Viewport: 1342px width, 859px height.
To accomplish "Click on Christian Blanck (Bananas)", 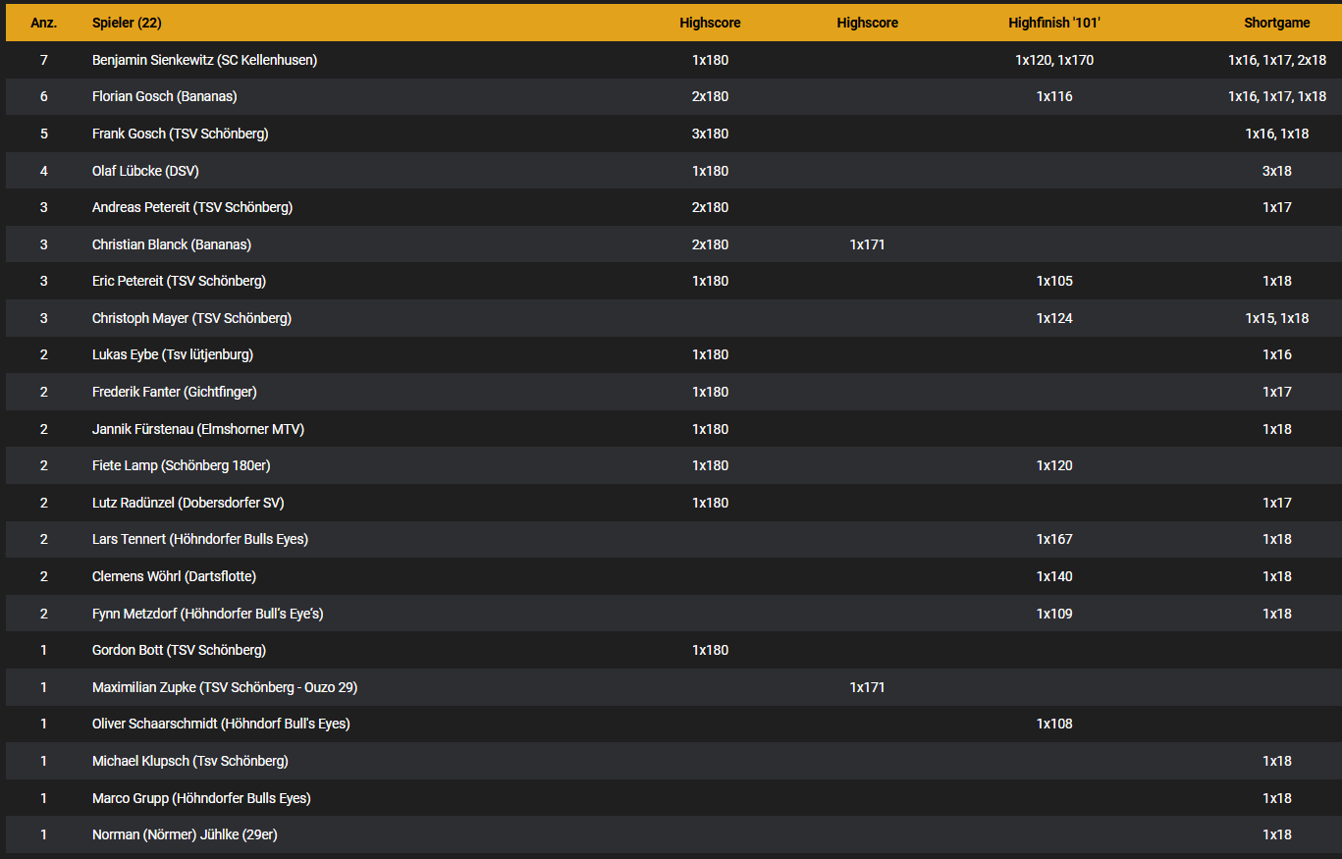I will [171, 244].
